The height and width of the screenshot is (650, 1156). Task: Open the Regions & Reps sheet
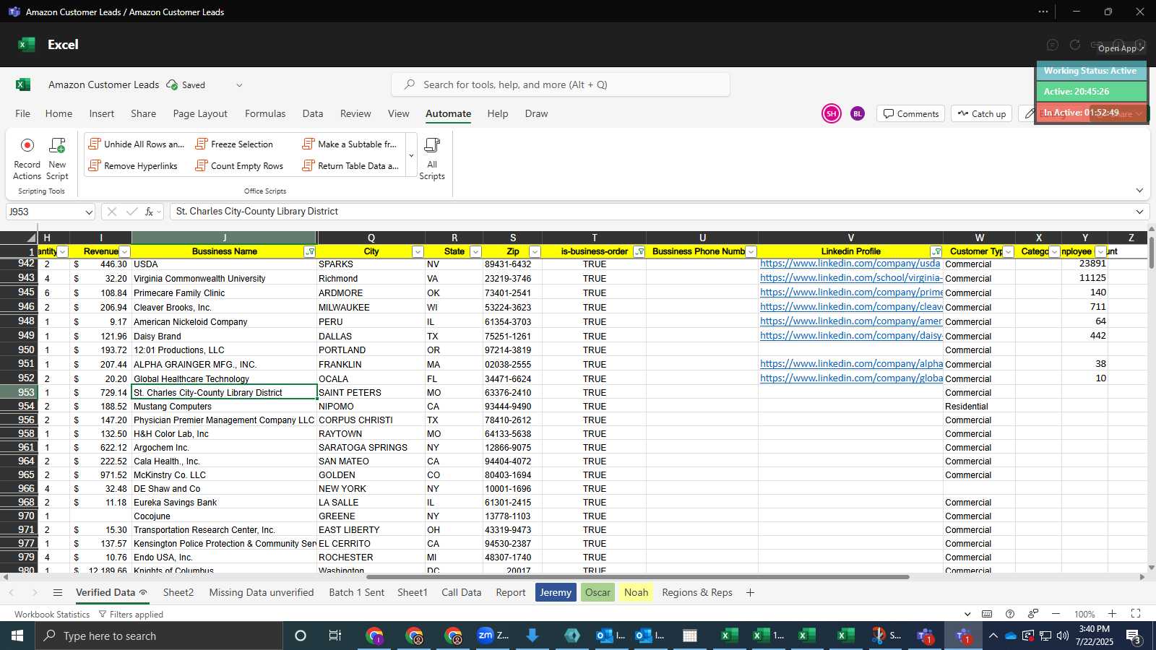697,593
